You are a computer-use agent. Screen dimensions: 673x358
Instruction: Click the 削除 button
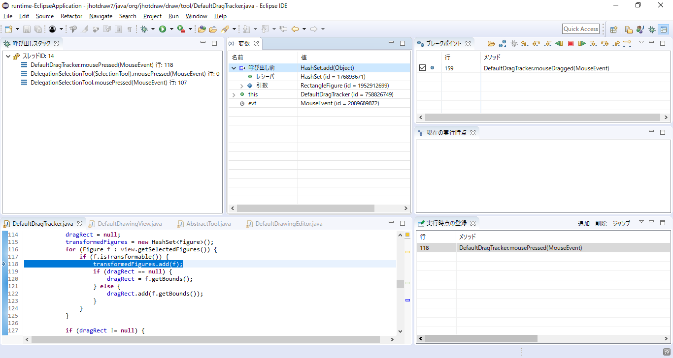(601, 223)
